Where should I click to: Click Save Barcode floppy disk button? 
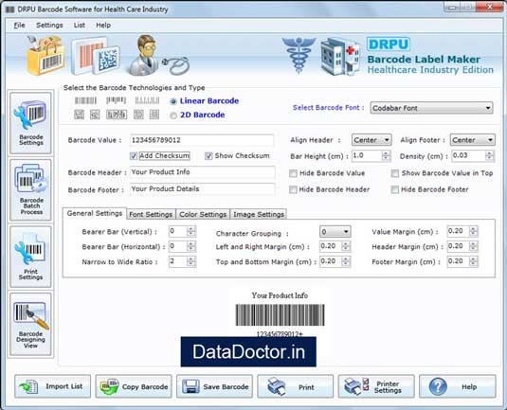(214, 386)
